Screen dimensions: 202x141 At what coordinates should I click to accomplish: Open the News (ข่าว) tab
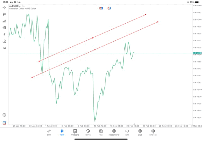pos(101,132)
